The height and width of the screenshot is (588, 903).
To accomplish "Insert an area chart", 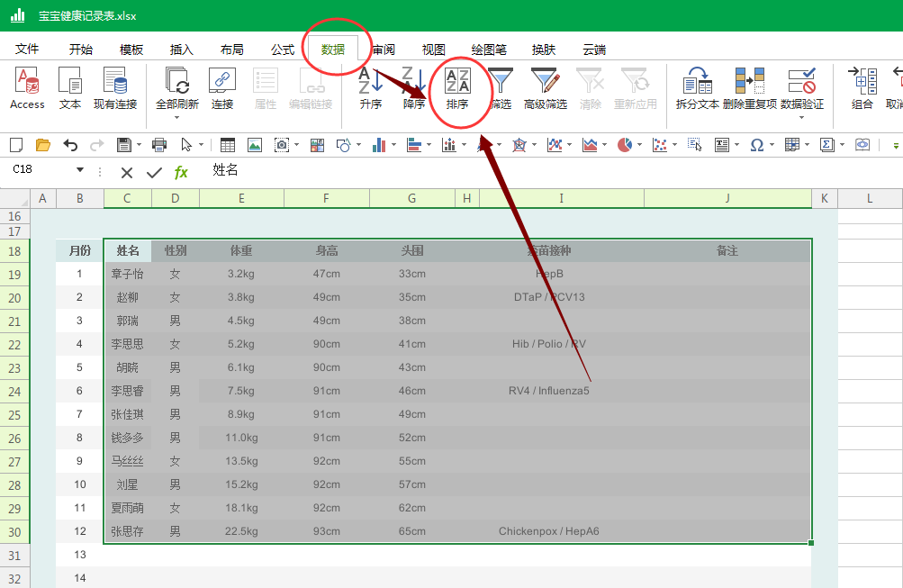I will click(589, 145).
